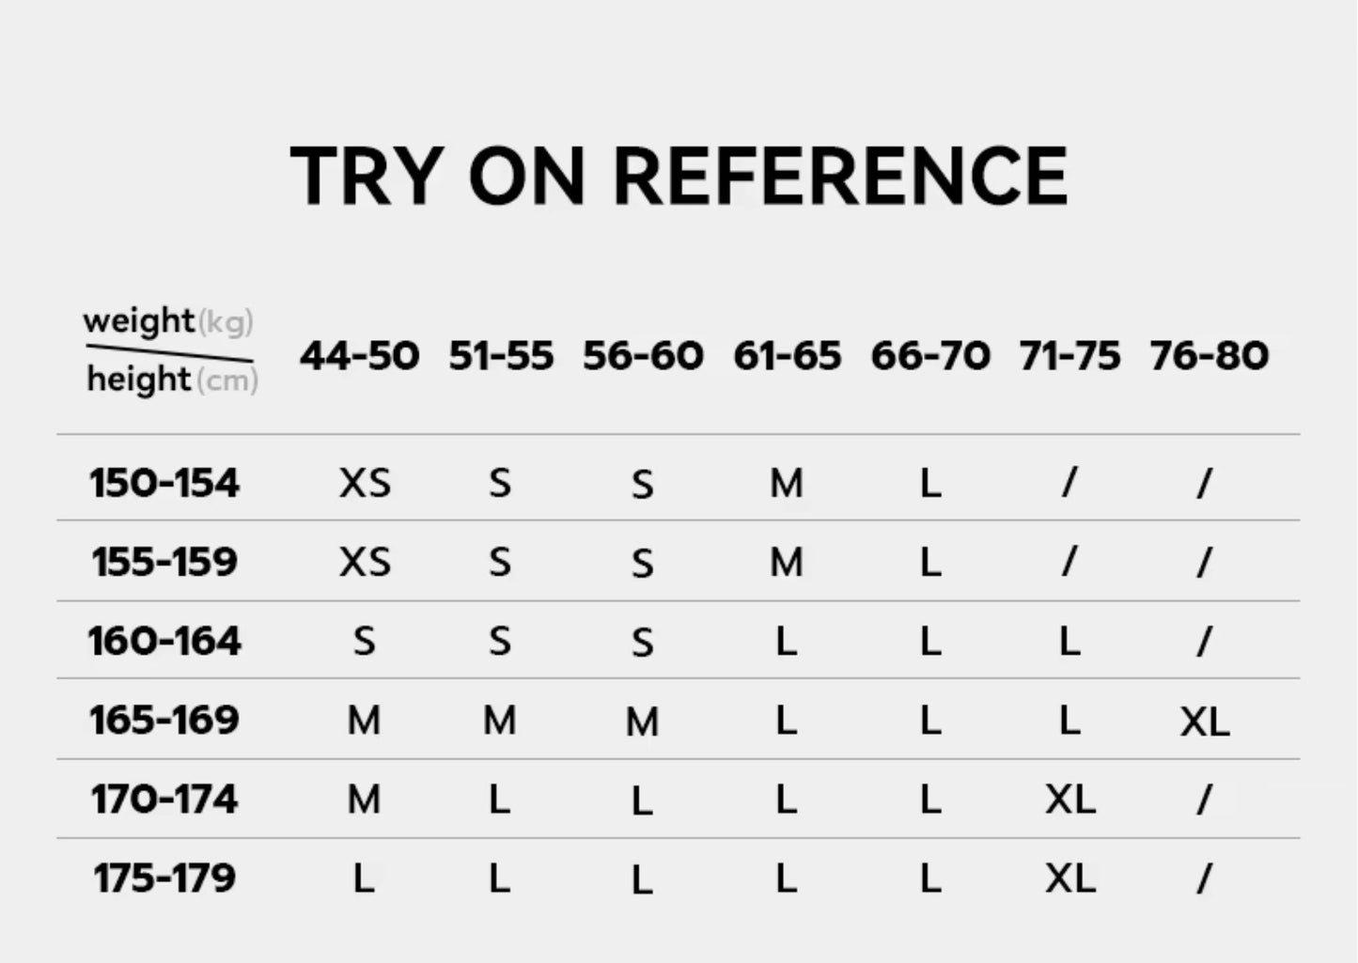Choose the 160-164 height row label

164,642
